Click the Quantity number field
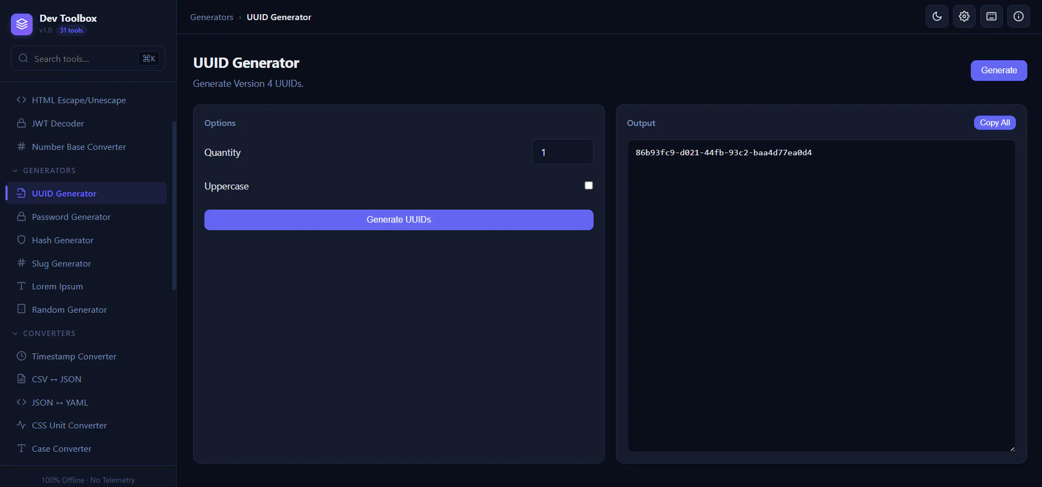The image size is (1042, 487). 563,152
